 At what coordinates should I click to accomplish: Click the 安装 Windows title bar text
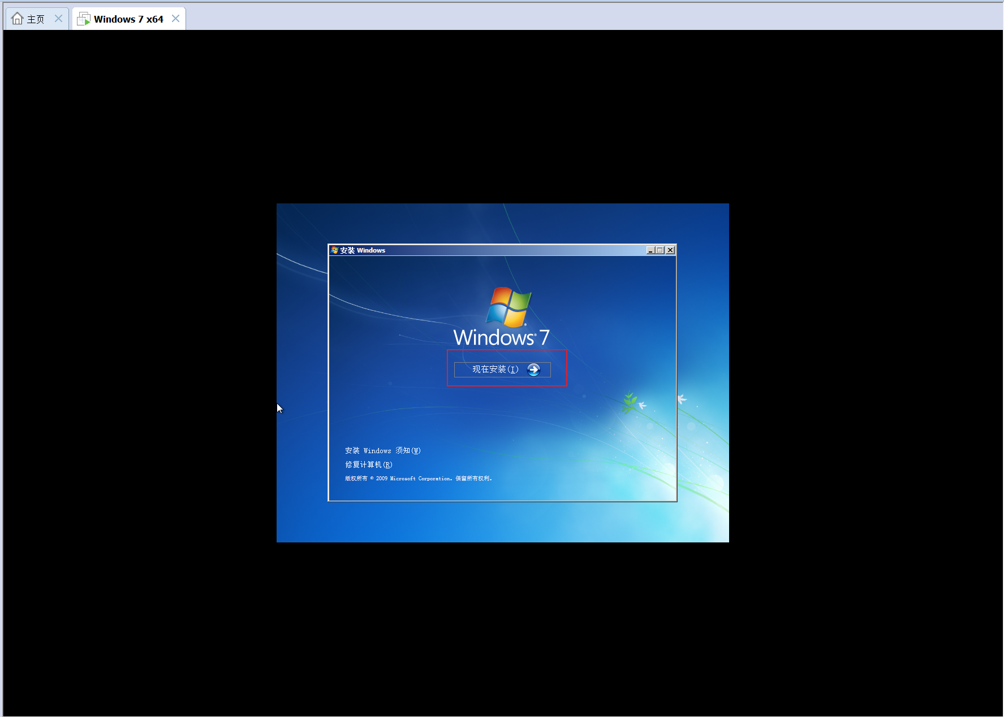coord(363,250)
